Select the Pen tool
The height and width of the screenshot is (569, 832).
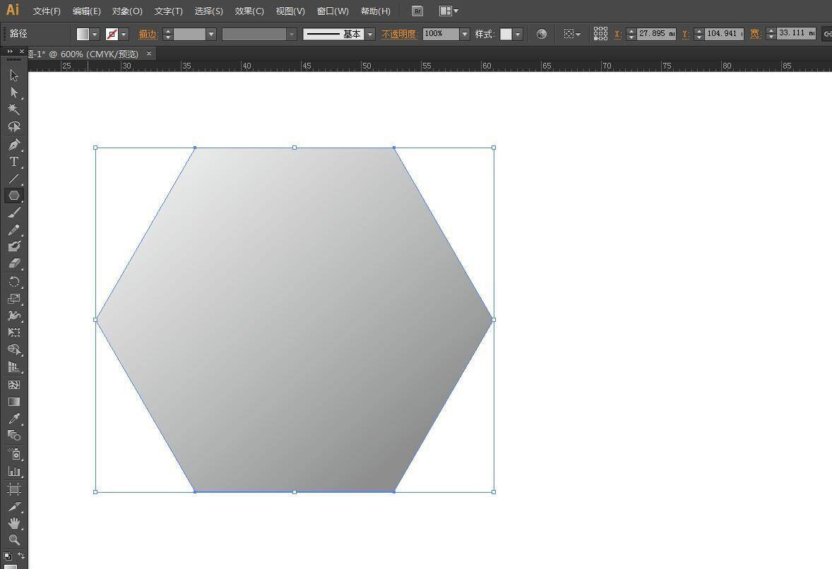point(13,144)
